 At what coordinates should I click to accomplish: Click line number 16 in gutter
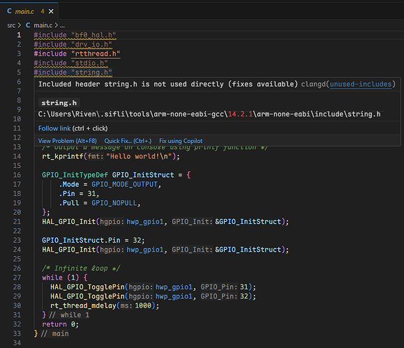click(17, 175)
